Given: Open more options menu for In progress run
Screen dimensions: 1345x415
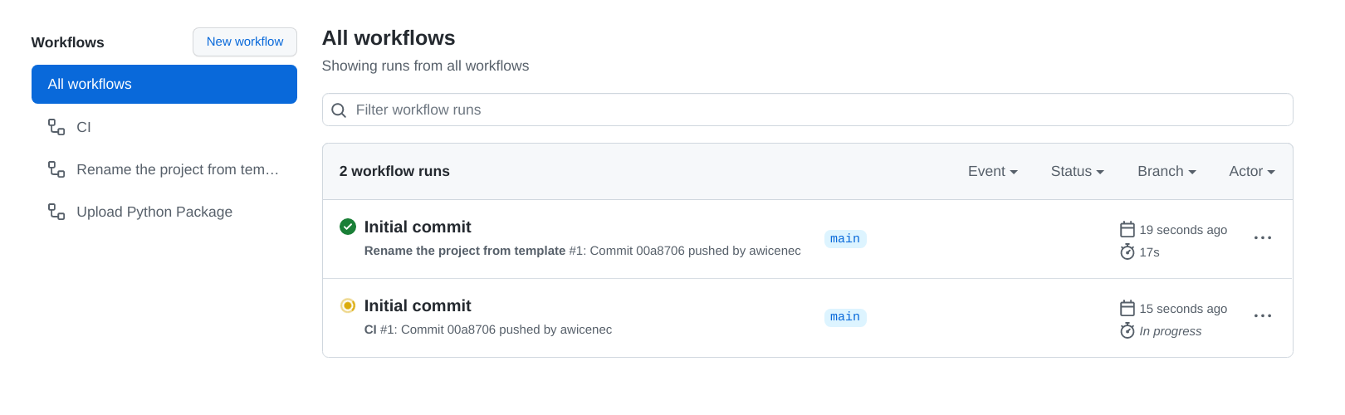Looking at the screenshot, I should click(x=1263, y=315).
